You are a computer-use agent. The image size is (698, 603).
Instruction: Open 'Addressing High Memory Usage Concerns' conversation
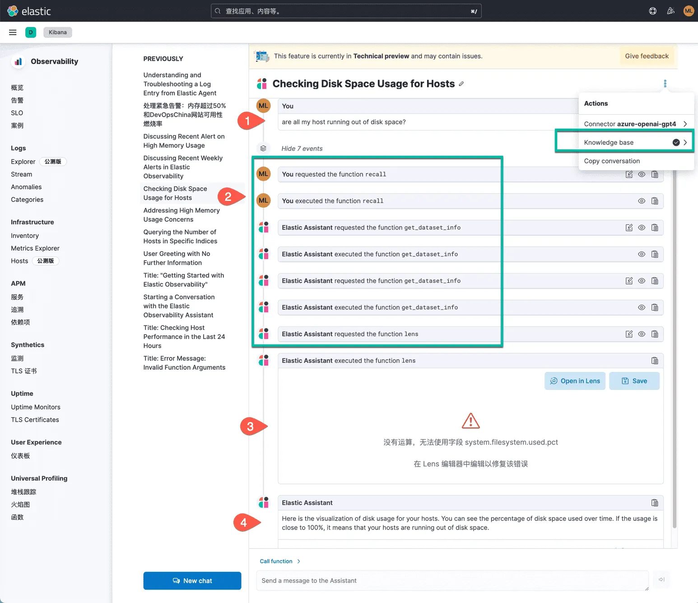click(x=181, y=215)
